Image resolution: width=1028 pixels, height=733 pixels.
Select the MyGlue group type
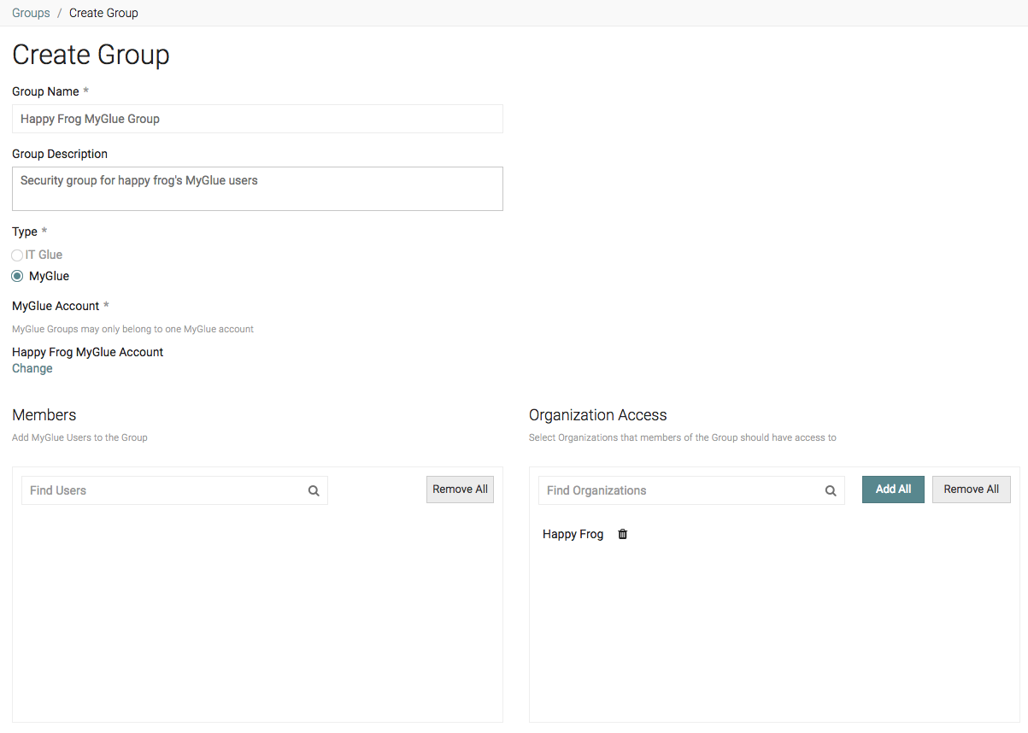17,276
